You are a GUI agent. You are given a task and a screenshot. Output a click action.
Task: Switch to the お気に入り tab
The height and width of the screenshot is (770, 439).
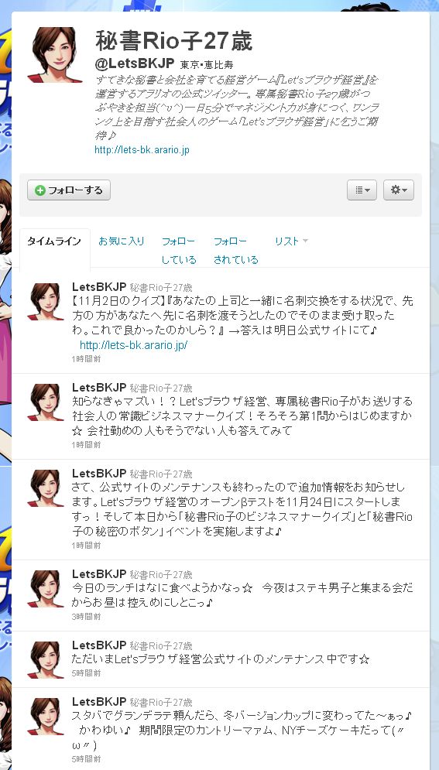tap(122, 241)
